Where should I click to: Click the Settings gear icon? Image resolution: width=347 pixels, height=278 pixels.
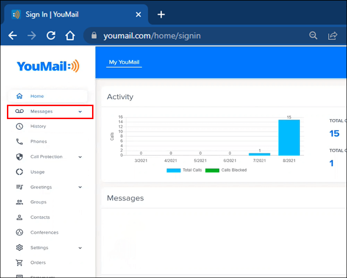click(19, 247)
